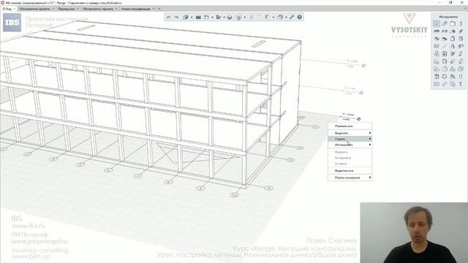Open the Обозреватель проекта tab just after 3D Вид
The image size is (468, 263).
[x=34, y=9]
